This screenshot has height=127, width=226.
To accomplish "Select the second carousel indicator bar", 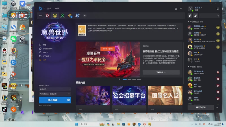I will (x=129, y=79).
